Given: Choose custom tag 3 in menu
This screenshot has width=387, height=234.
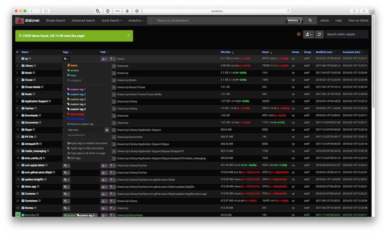Looking at the screenshot, I should [x=76, y=99].
